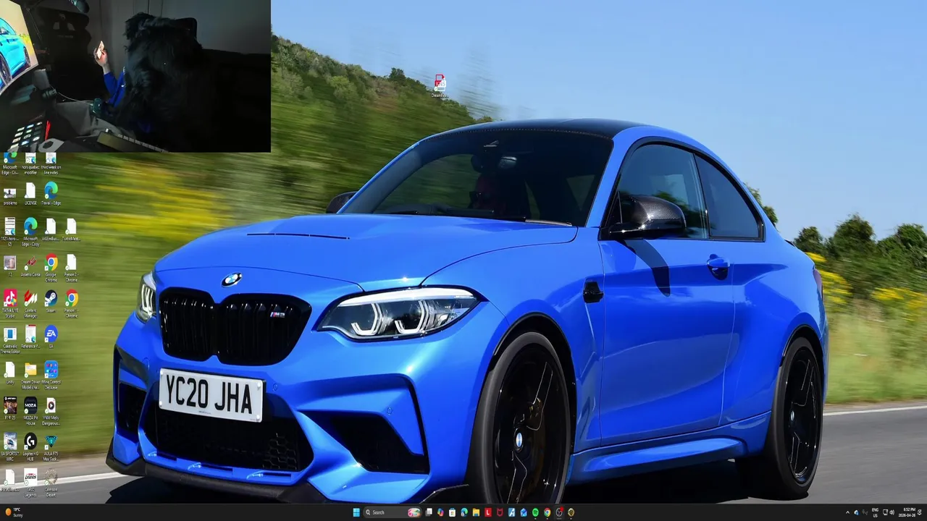Launch Crimson Desert desktop shortcut
The height and width of the screenshot is (521, 927).
51,482
